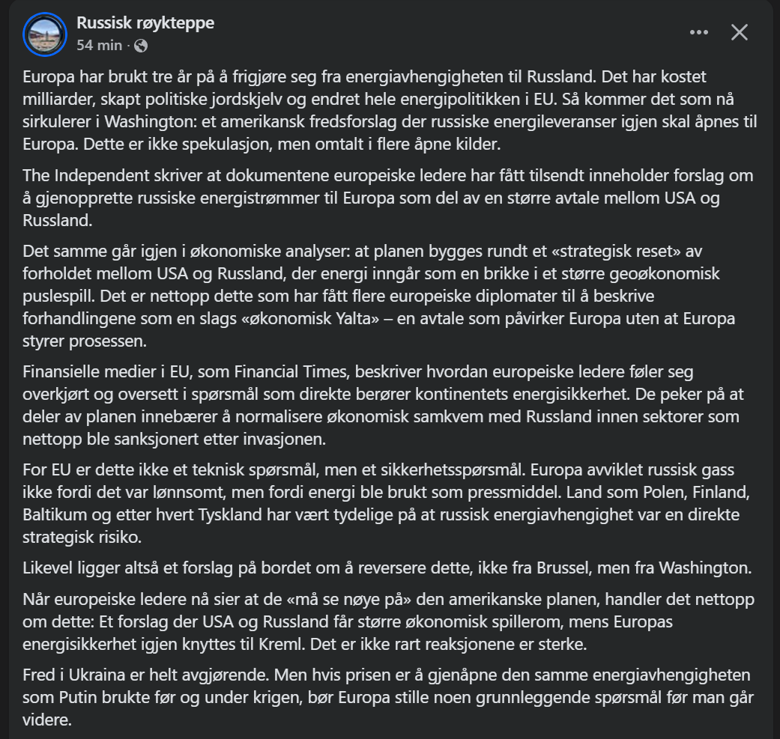
Task: Click the paragraph starting 'Finansielle medier i EU'
Action: (x=375, y=404)
